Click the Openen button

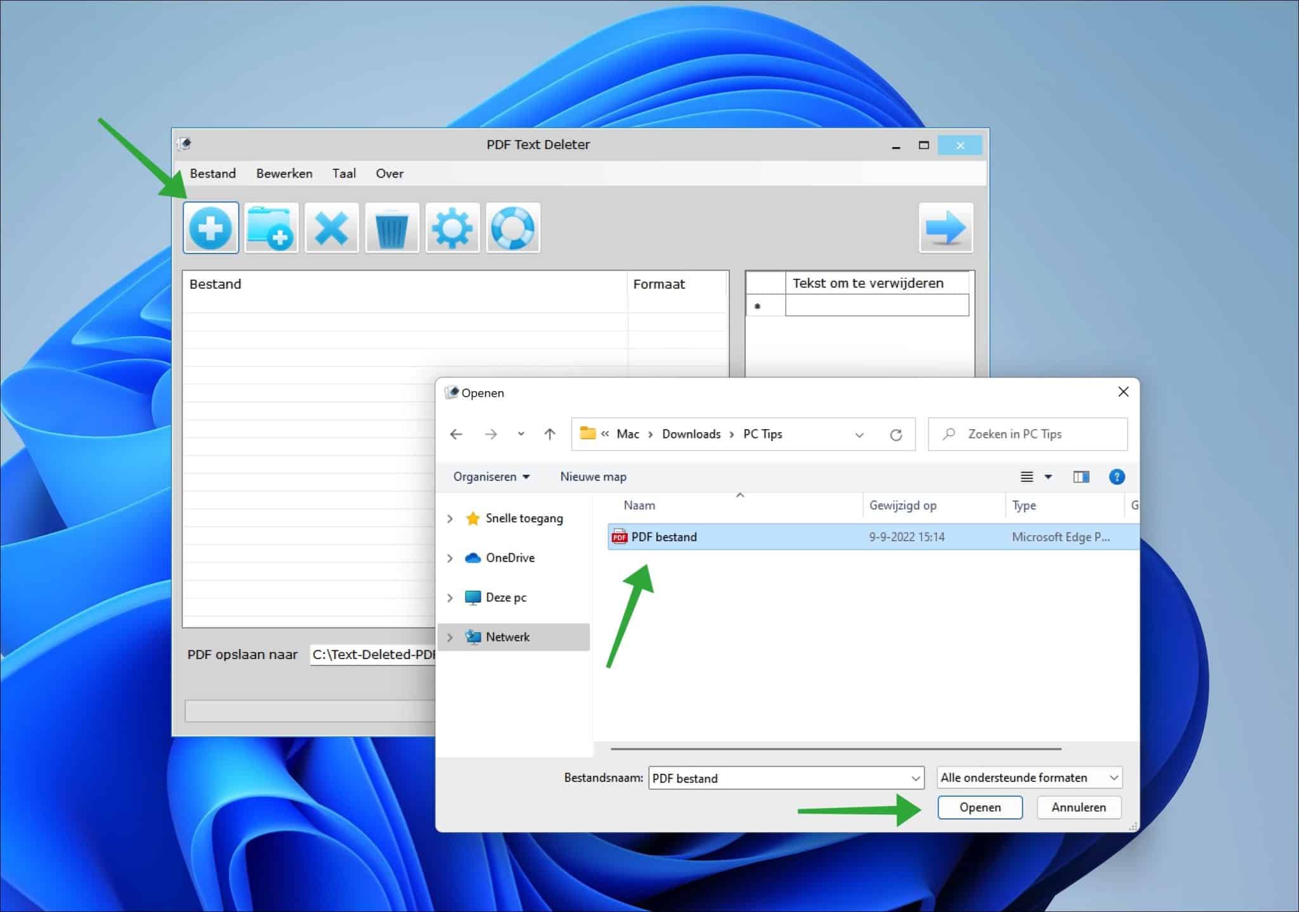[x=979, y=807]
